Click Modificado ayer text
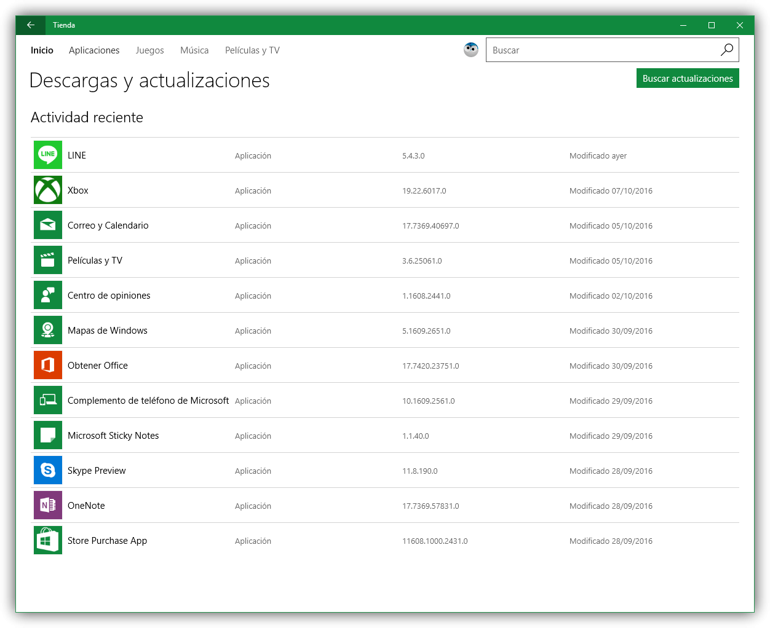Screen dimensions: 770x628 (x=598, y=156)
